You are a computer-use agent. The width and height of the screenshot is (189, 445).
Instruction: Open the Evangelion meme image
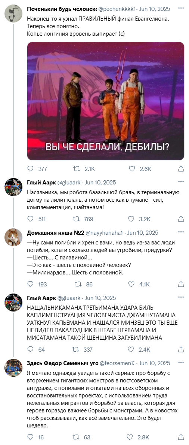click(x=106, y=101)
